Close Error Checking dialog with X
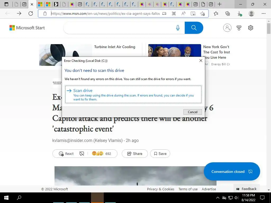Image resolution: width=271 pixels, height=203 pixels. pyautogui.click(x=201, y=61)
